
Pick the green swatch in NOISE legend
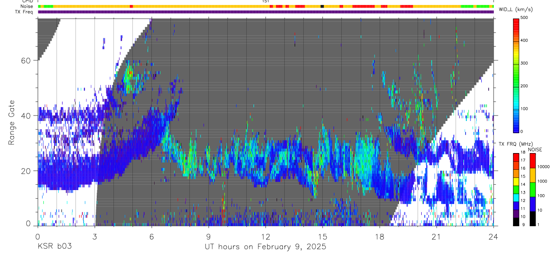(x=532, y=189)
